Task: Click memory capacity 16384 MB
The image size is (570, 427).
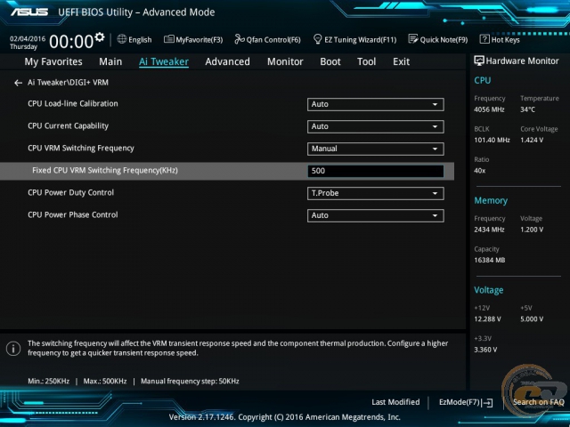Action: click(489, 260)
